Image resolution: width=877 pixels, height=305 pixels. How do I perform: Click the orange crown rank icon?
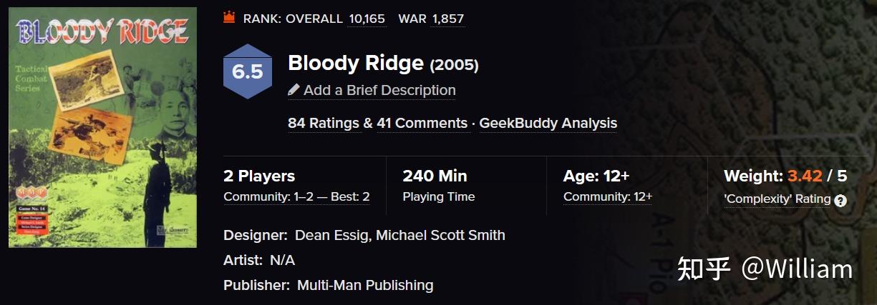(229, 18)
